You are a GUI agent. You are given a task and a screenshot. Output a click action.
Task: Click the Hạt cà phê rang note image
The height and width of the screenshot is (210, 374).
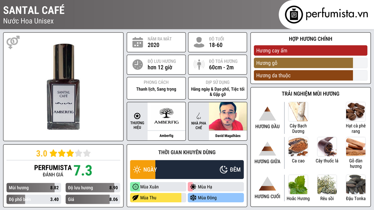click(x=356, y=112)
